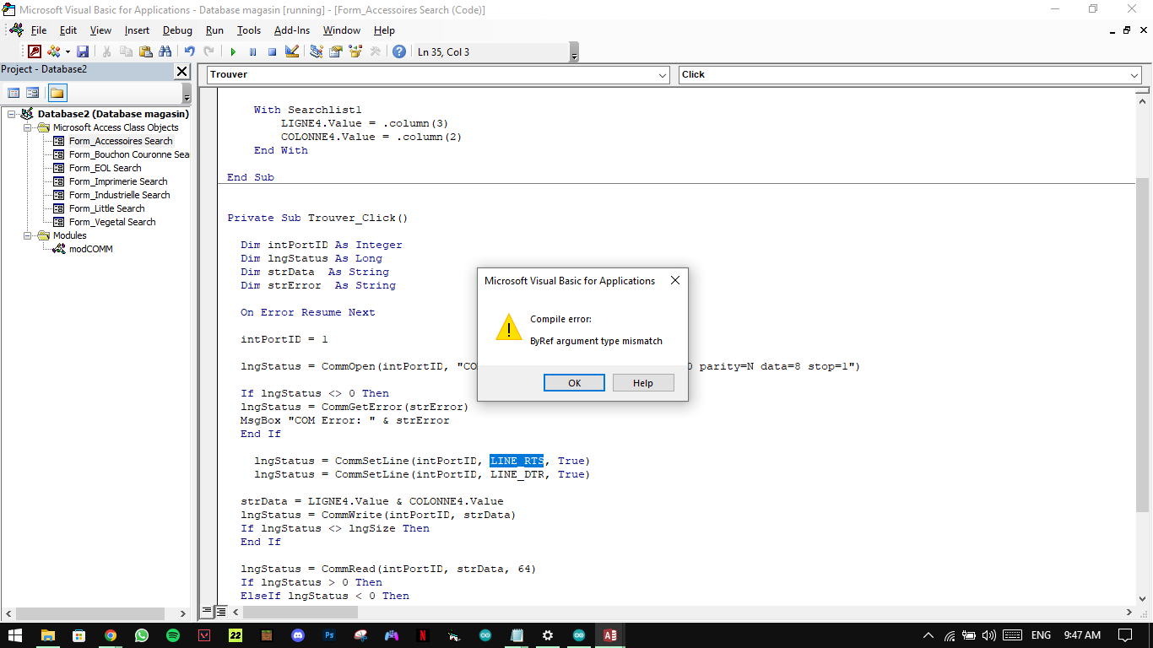Open the Edit menu
The width and height of the screenshot is (1153, 648).
pos(68,30)
